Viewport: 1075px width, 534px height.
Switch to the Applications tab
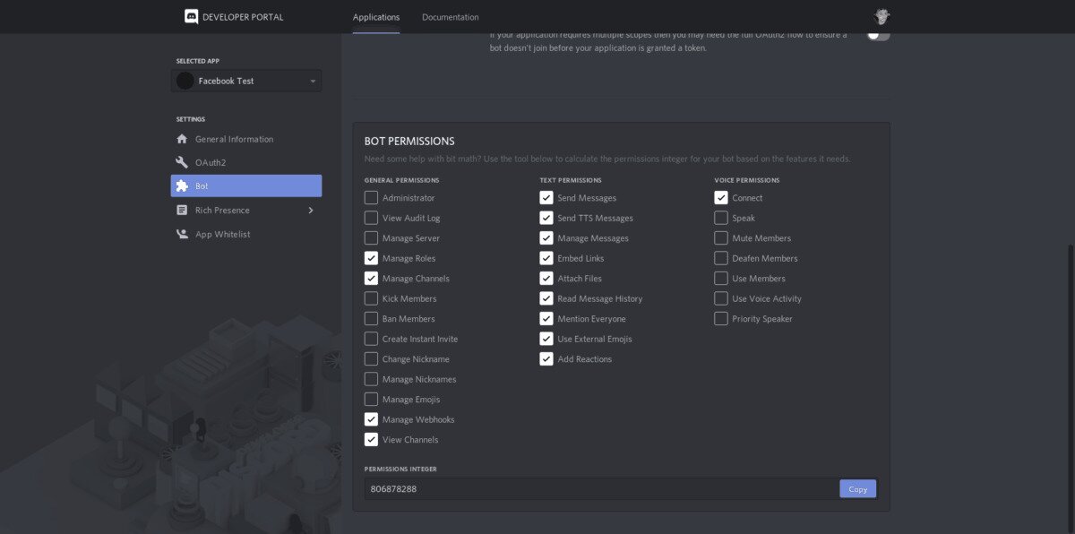tap(376, 17)
